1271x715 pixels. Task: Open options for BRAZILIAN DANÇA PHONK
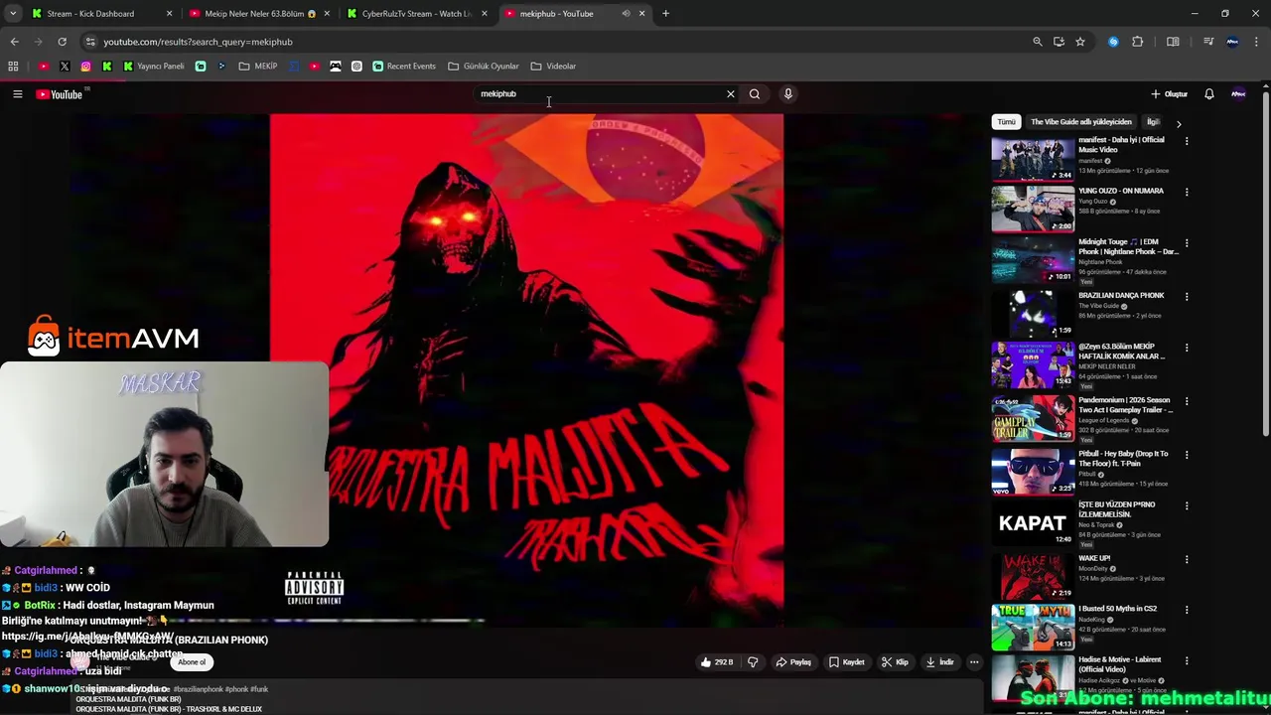coord(1187,296)
